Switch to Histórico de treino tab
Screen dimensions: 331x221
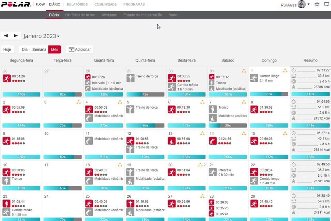click(80, 15)
